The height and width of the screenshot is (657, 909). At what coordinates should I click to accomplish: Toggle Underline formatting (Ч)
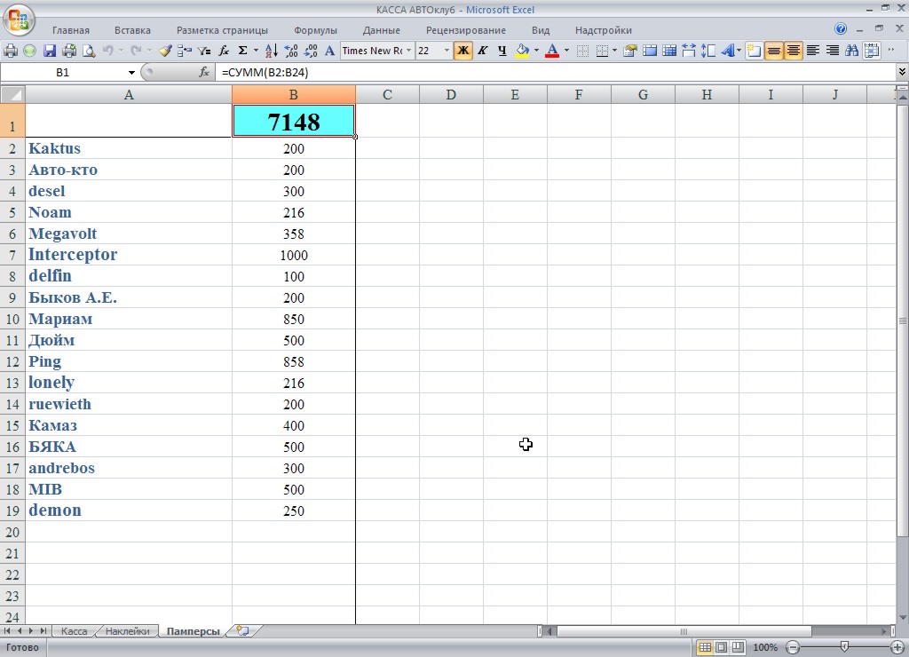(502, 51)
